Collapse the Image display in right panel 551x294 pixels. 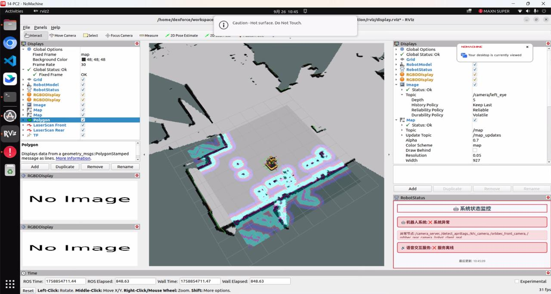click(396, 85)
